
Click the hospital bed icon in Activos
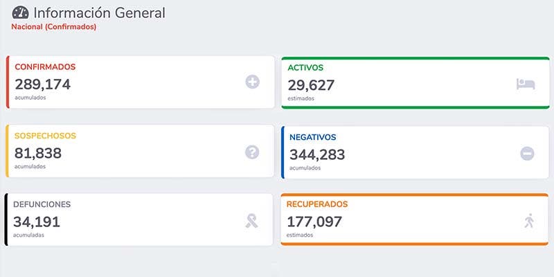(x=526, y=84)
